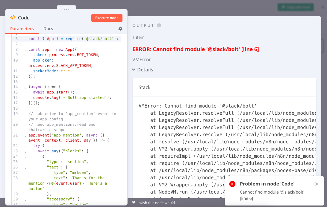Click the lightbulb in the feedback bar
327x207 pixels.
pyautogui.click(x=134, y=203)
